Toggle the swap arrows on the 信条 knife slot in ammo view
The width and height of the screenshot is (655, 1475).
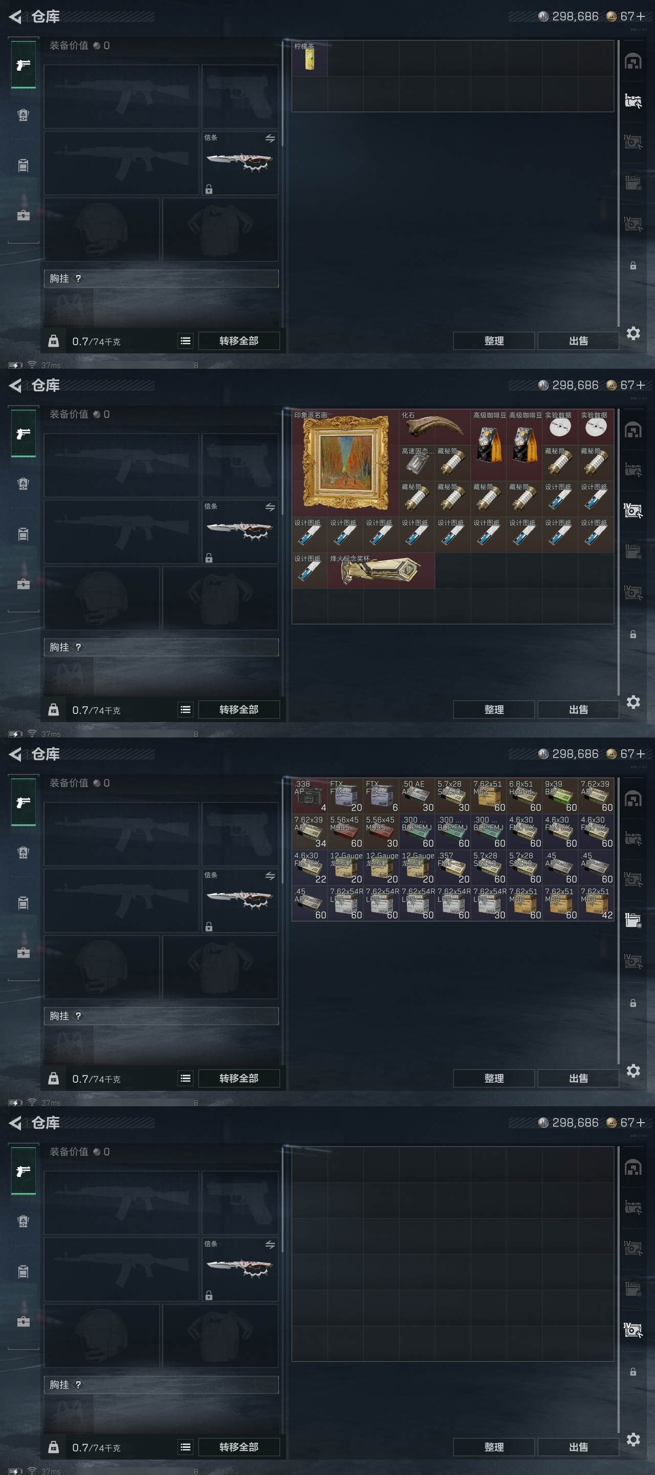click(270, 875)
